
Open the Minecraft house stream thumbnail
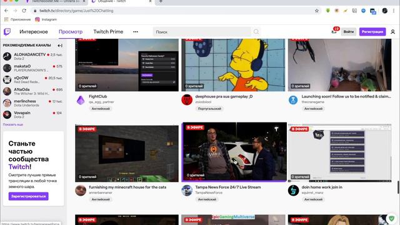pos(127,154)
